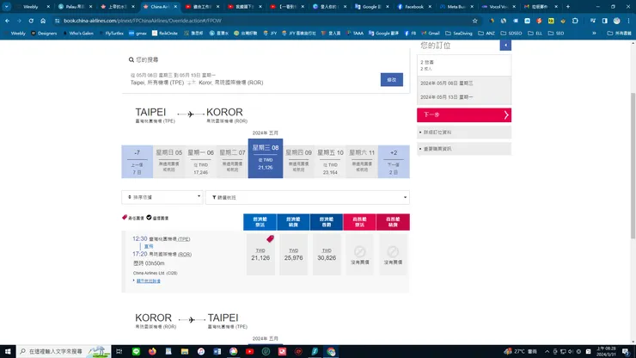Image resolution: width=636 pixels, height=358 pixels.
Task: Click the first blue economy column header
Action: pyautogui.click(x=260, y=222)
